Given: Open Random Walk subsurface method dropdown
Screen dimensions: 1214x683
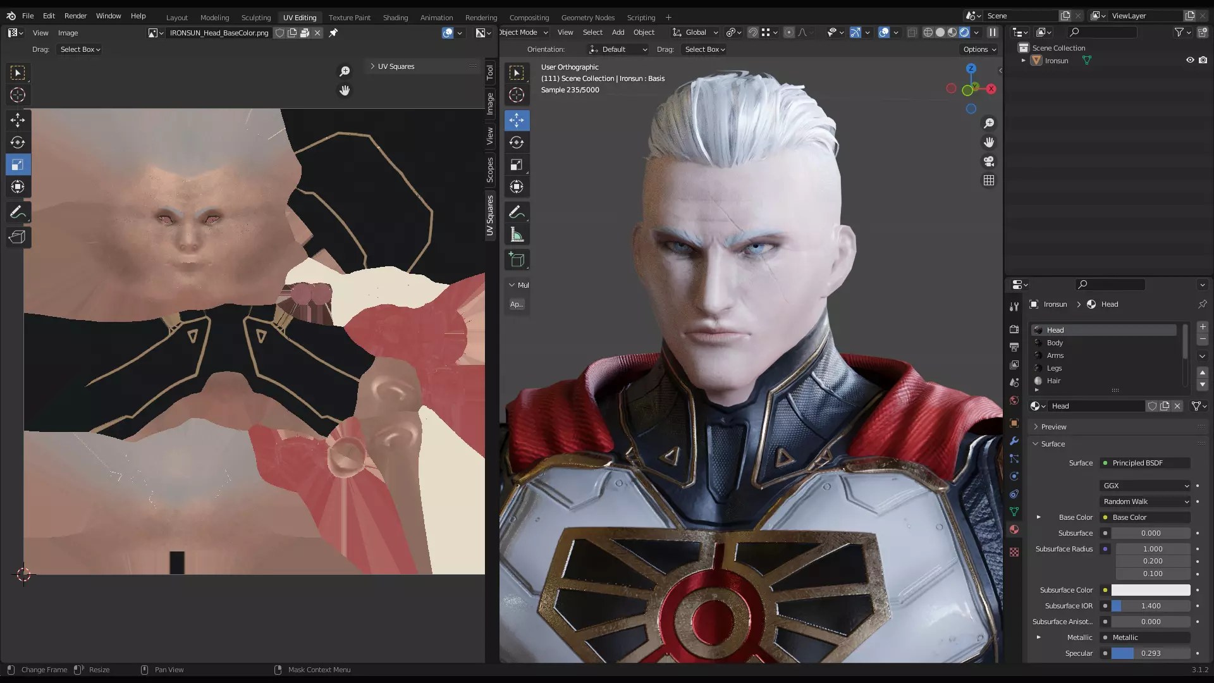Looking at the screenshot, I should click(1145, 501).
